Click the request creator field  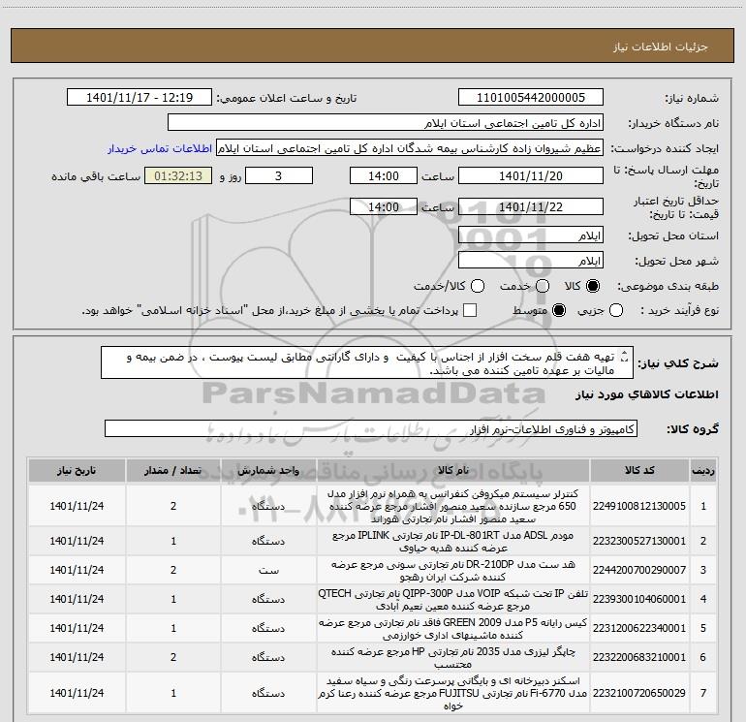[410, 148]
